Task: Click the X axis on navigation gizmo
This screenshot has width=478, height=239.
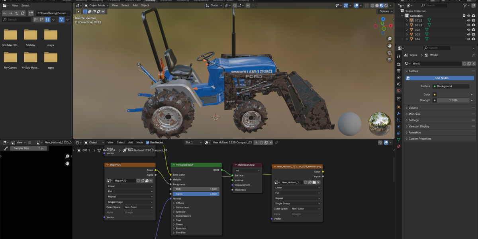Action: point(391,26)
